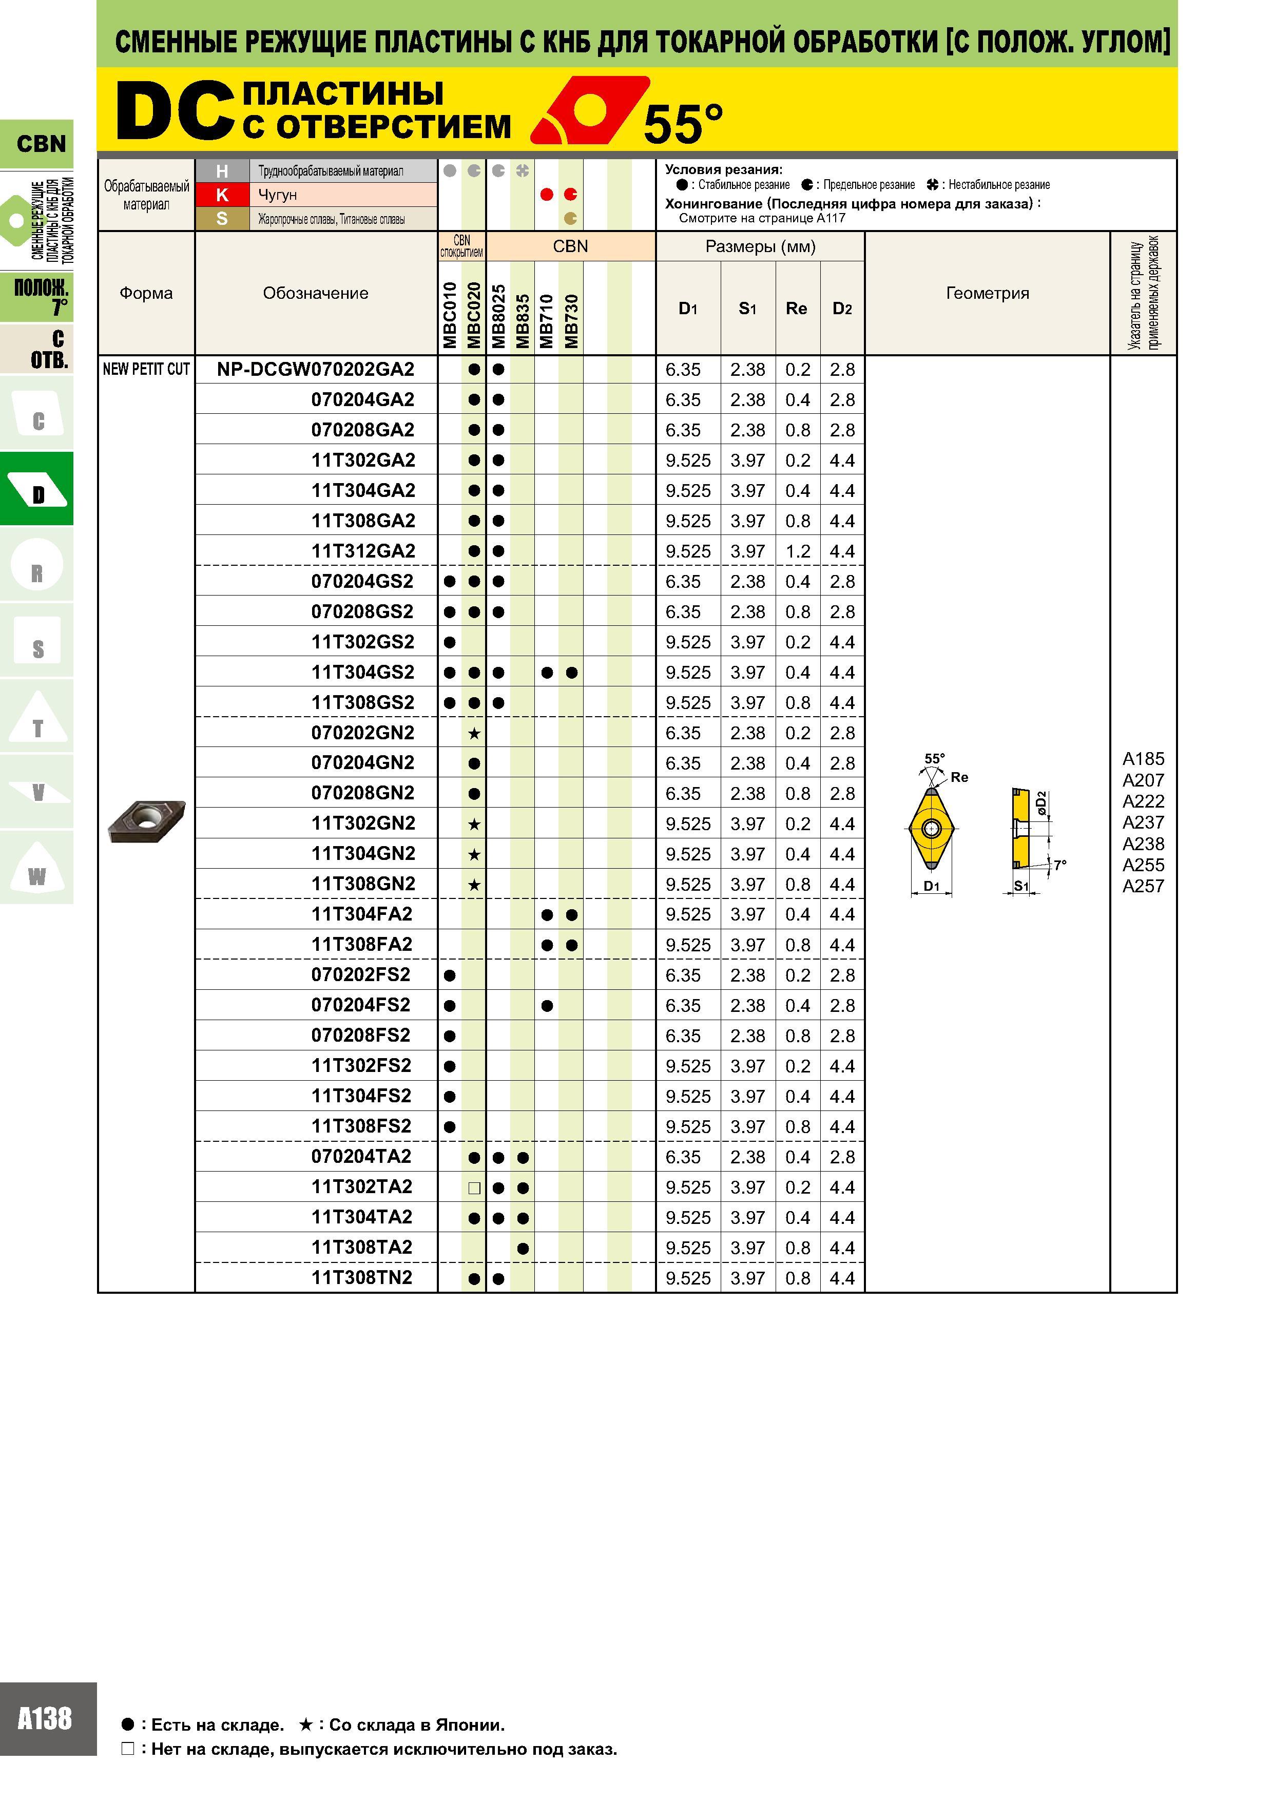Image resolution: width=1273 pixels, height=1801 pixels.
Task: Click the black stable cutting legend dot
Action: click(682, 184)
